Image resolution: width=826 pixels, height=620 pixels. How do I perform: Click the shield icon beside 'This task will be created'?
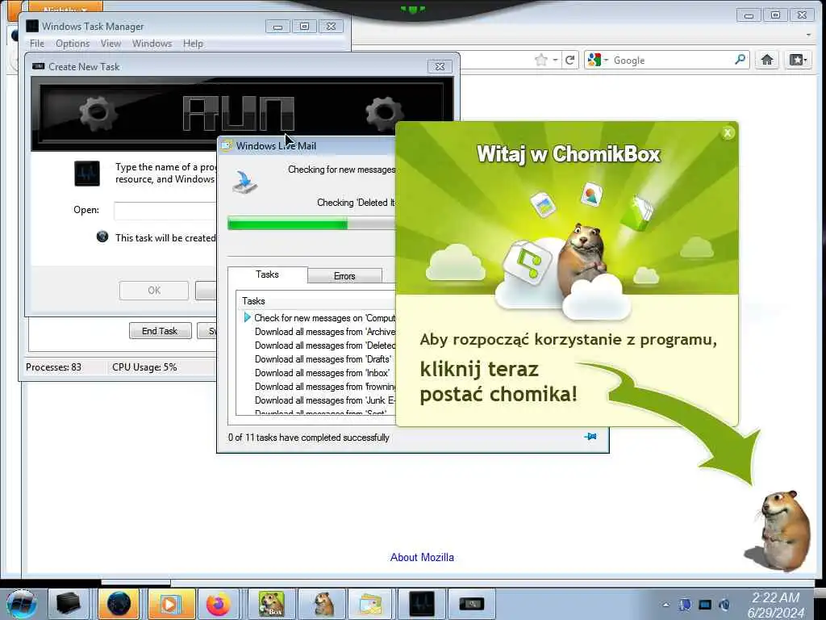pos(102,237)
